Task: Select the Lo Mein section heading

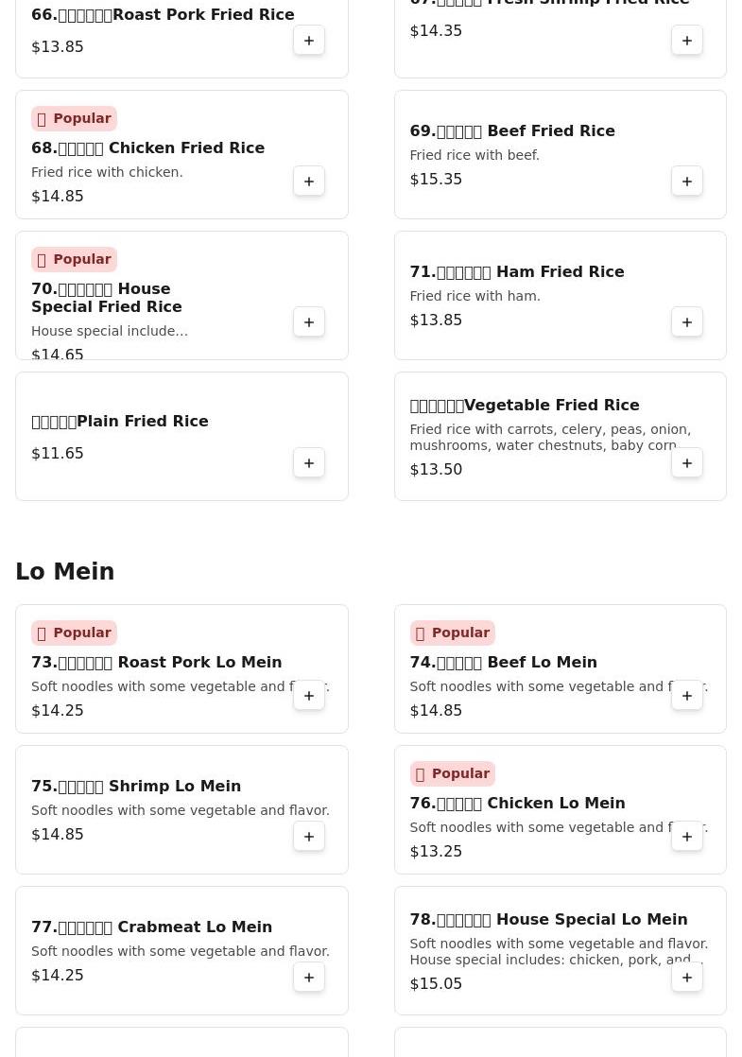Action: click(65, 572)
